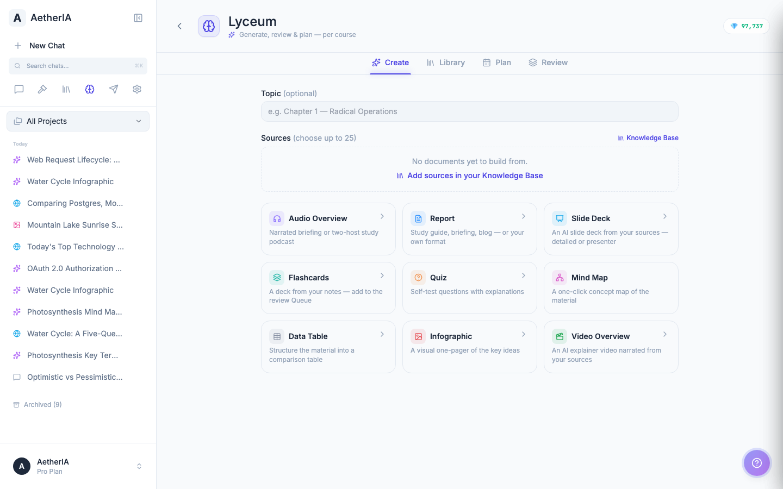Screen dimensions: 783x489
Task: Switch to the Create tab
Action: click(x=390, y=62)
